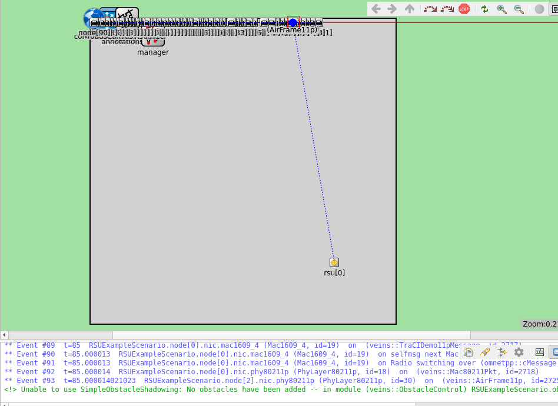Click the manager module icon
The image size is (558, 406).
(153, 41)
